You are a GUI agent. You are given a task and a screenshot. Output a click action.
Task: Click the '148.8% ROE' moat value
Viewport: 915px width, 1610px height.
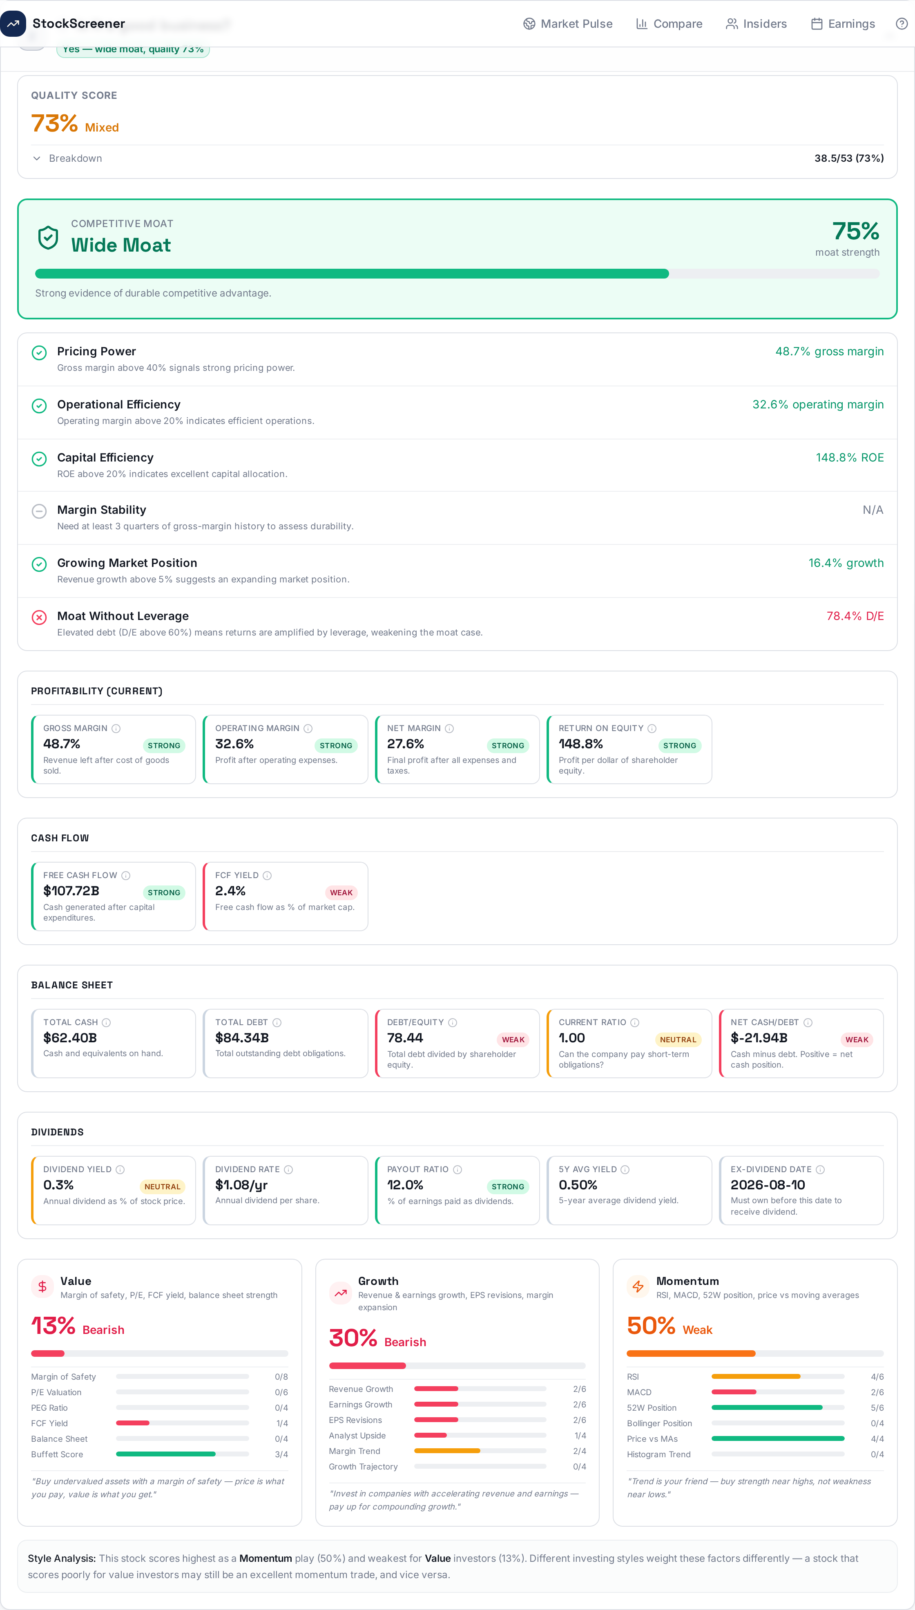pos(850,458)
